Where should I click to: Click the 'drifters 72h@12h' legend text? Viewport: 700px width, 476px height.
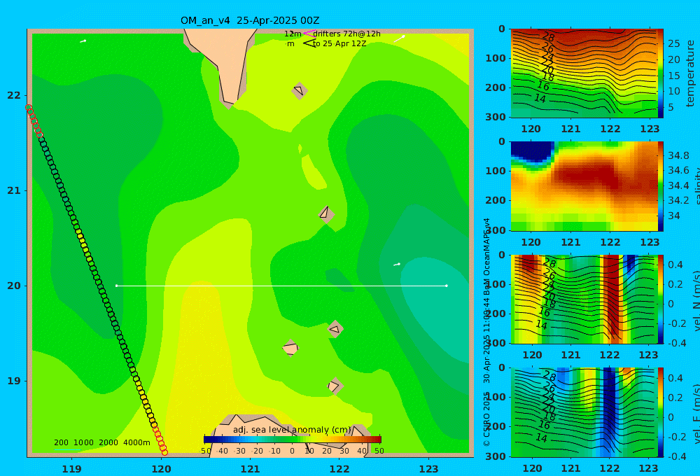[346, 34]
